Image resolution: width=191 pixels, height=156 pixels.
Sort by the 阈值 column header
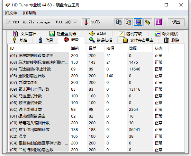(116, 48)
